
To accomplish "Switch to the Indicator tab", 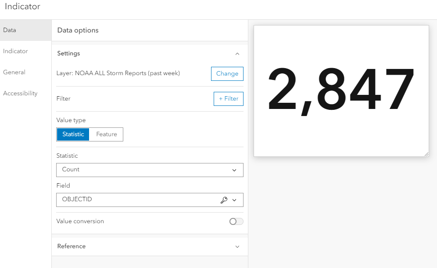I will 15,51.
